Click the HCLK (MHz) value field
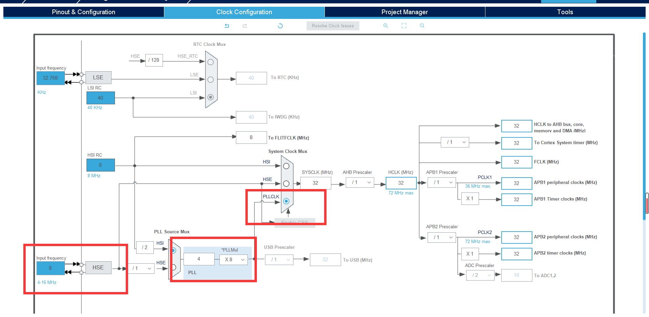The height and width of the screenshot is (317, 649). coord(401,183)
